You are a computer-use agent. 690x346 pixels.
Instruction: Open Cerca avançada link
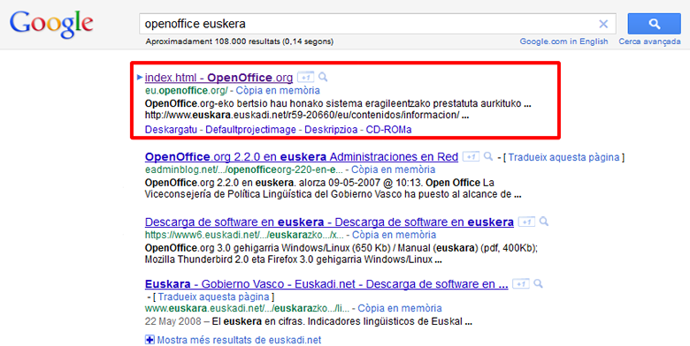[x=649, y=41]
